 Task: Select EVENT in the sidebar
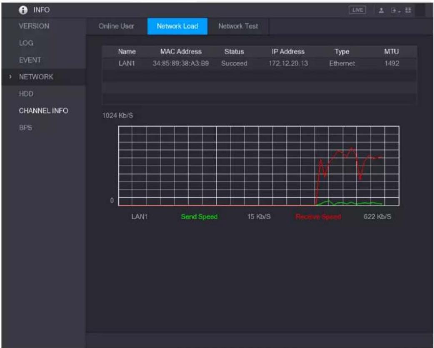pyautogui.click(x=30, y=60)
